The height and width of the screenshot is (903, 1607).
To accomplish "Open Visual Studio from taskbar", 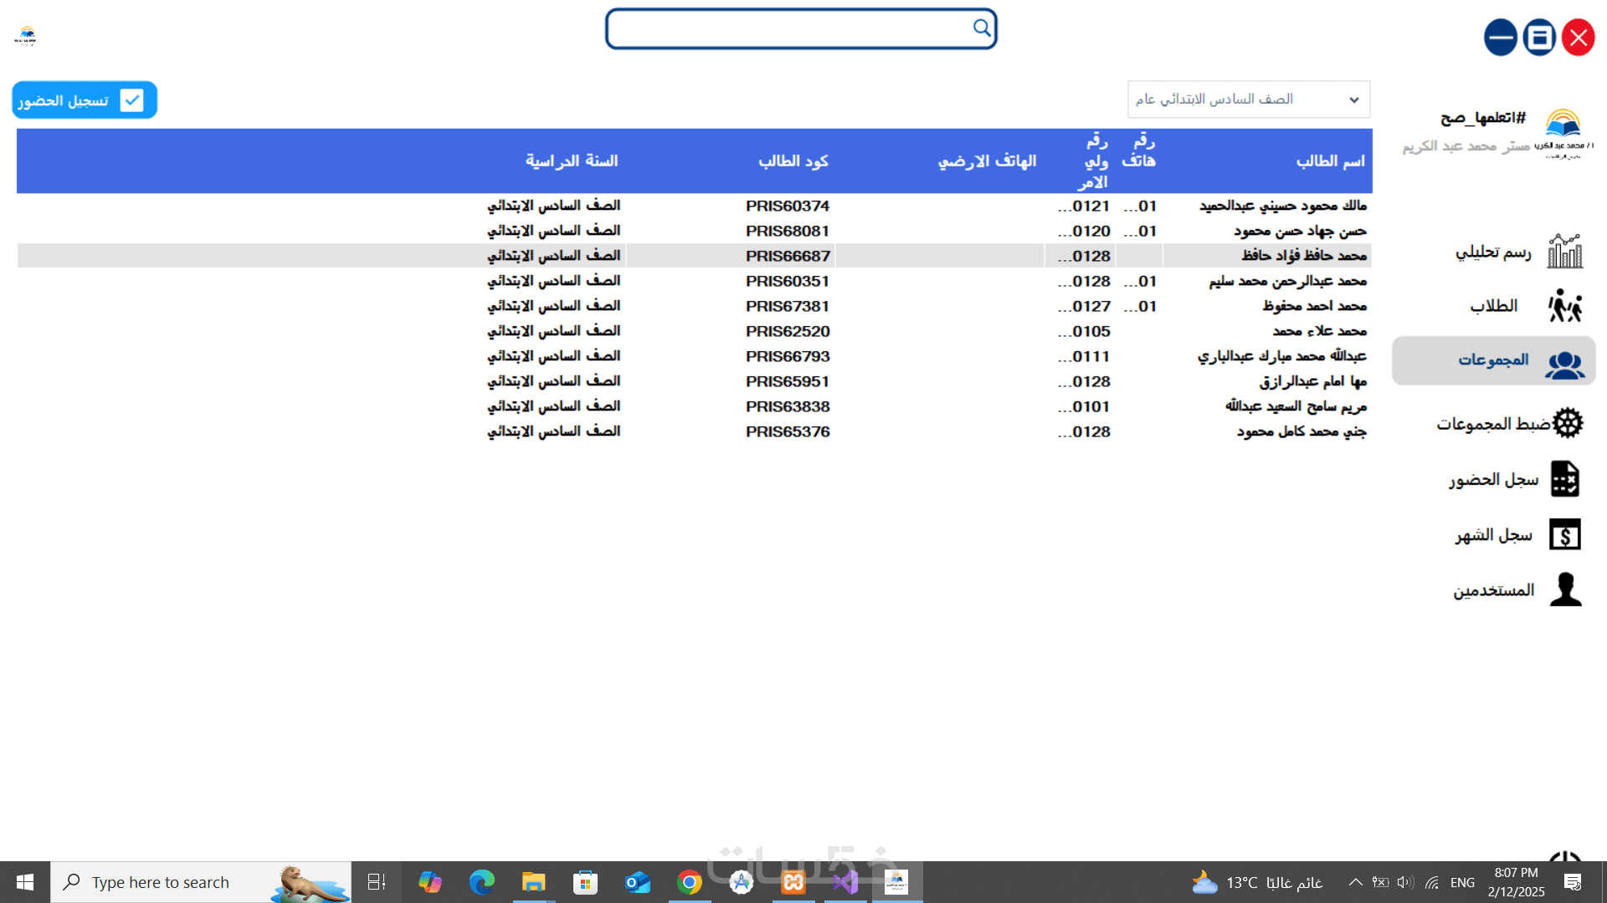I will pos(845,882).
